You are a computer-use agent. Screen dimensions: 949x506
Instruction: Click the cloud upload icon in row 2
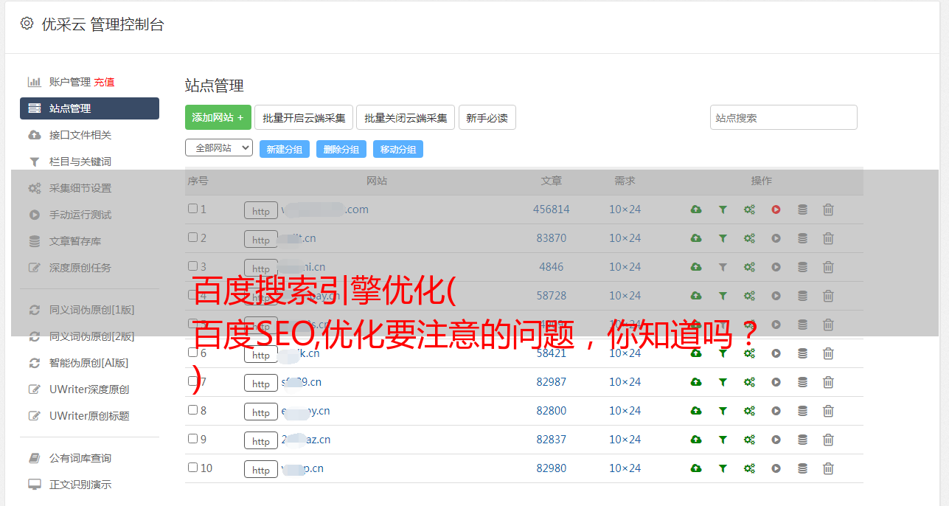(696, 238)
